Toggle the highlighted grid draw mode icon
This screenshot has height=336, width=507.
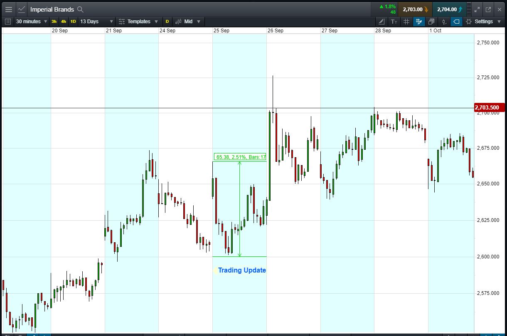coord(419,22)
